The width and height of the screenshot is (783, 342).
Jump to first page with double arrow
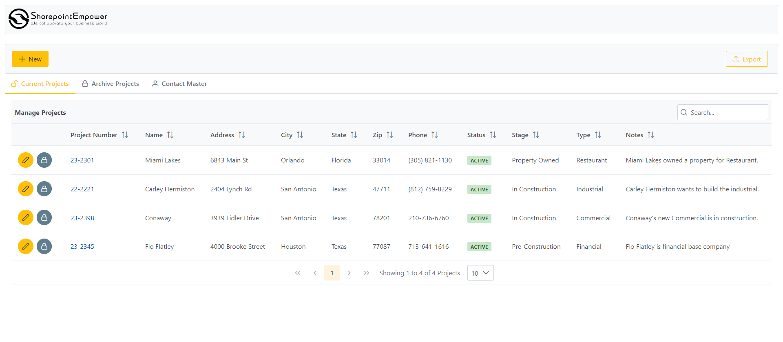[298, 273]
